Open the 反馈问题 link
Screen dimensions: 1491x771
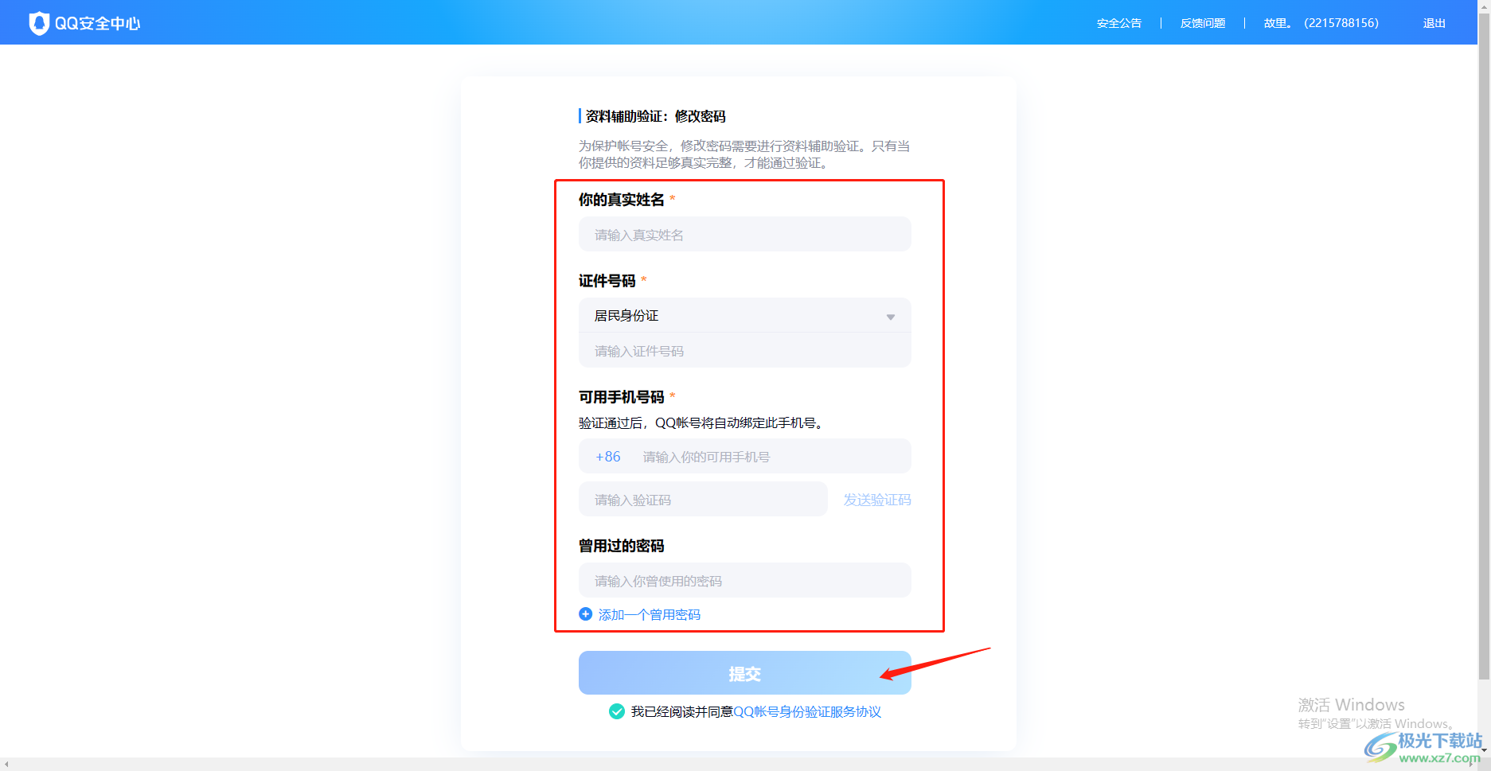[1202, 23]
